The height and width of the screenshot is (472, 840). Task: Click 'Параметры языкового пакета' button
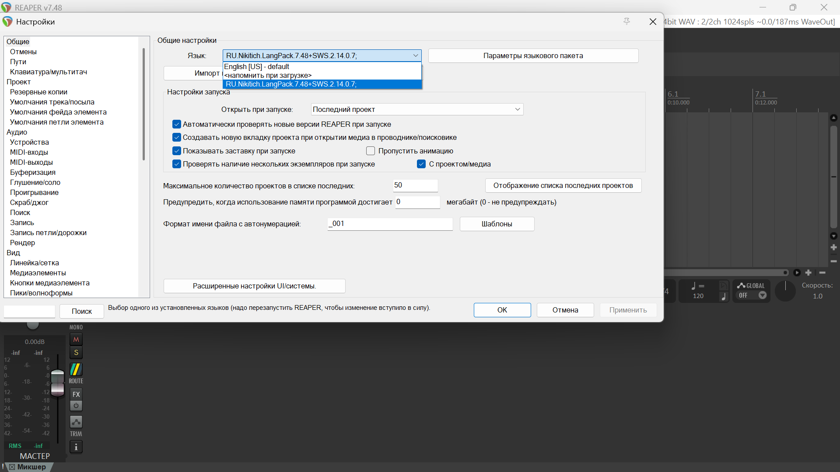(533, 56)
